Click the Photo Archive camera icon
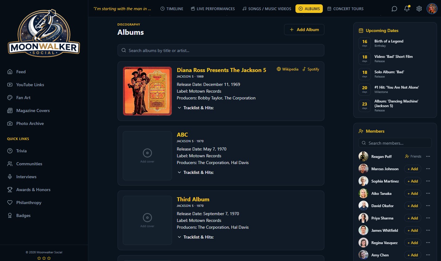 (x=10, y=123)
